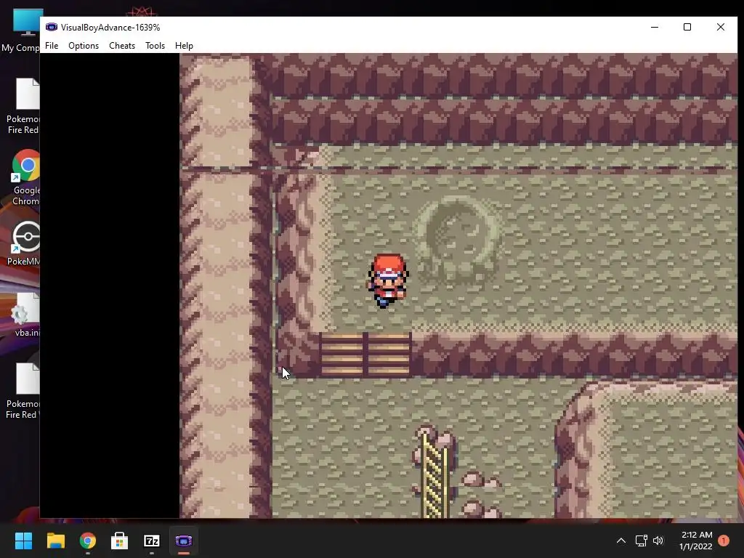Maximize the VisualBoyAdvance window
This screenshot has height=558, width=744.
(687, 27)
